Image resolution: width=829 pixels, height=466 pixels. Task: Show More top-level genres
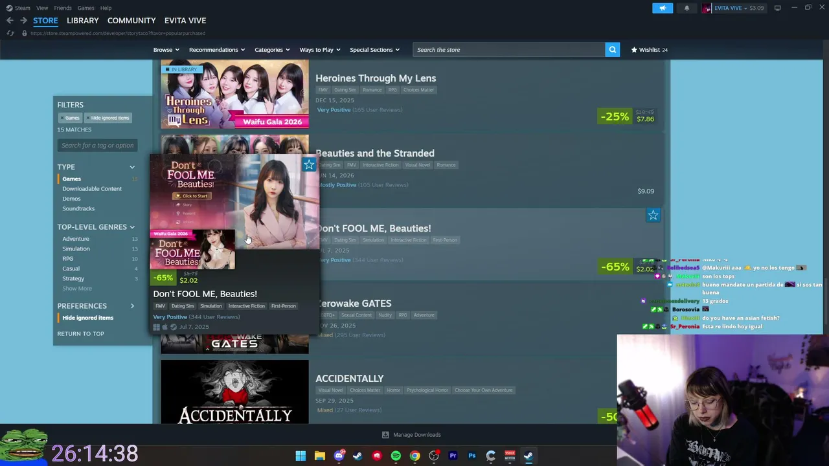(x=77, y=289)
